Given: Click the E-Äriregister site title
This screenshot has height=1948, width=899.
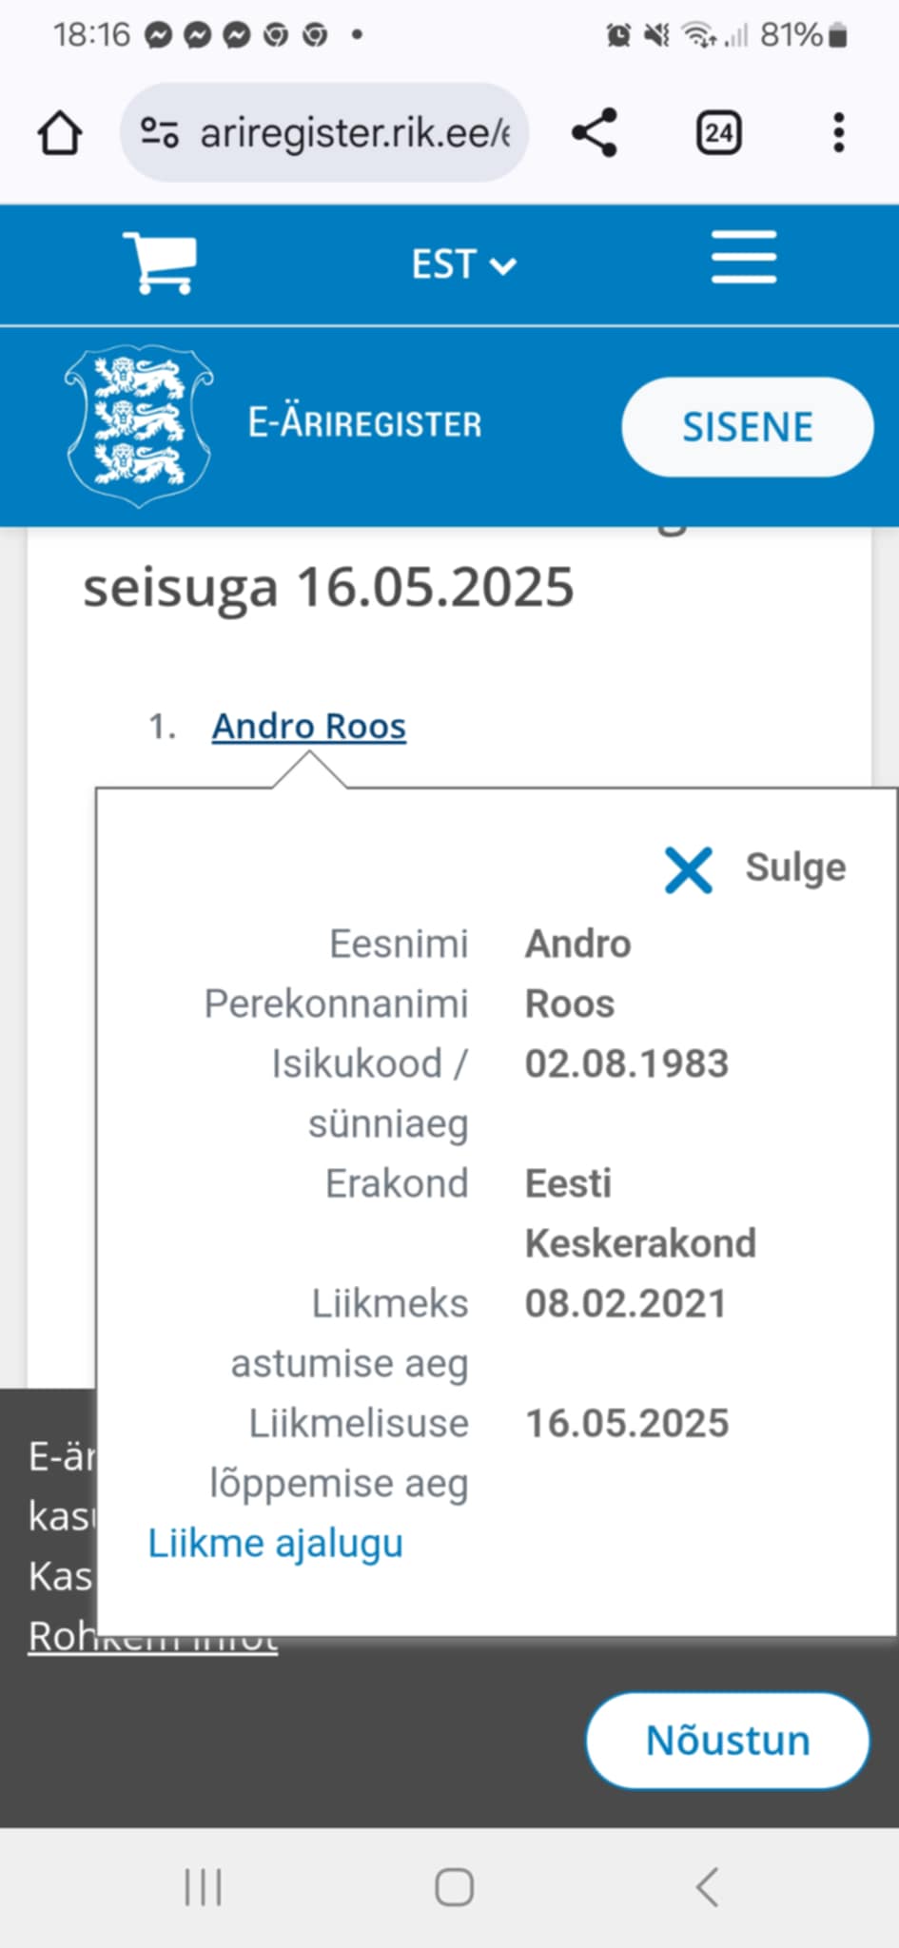Looking at the screenshot, I should pos(365,423).
